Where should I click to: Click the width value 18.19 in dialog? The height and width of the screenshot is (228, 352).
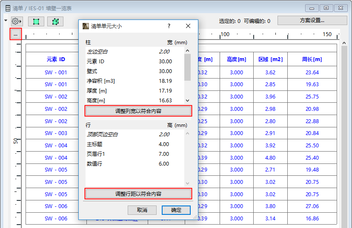pyautogui.click(x=166, y=81)
